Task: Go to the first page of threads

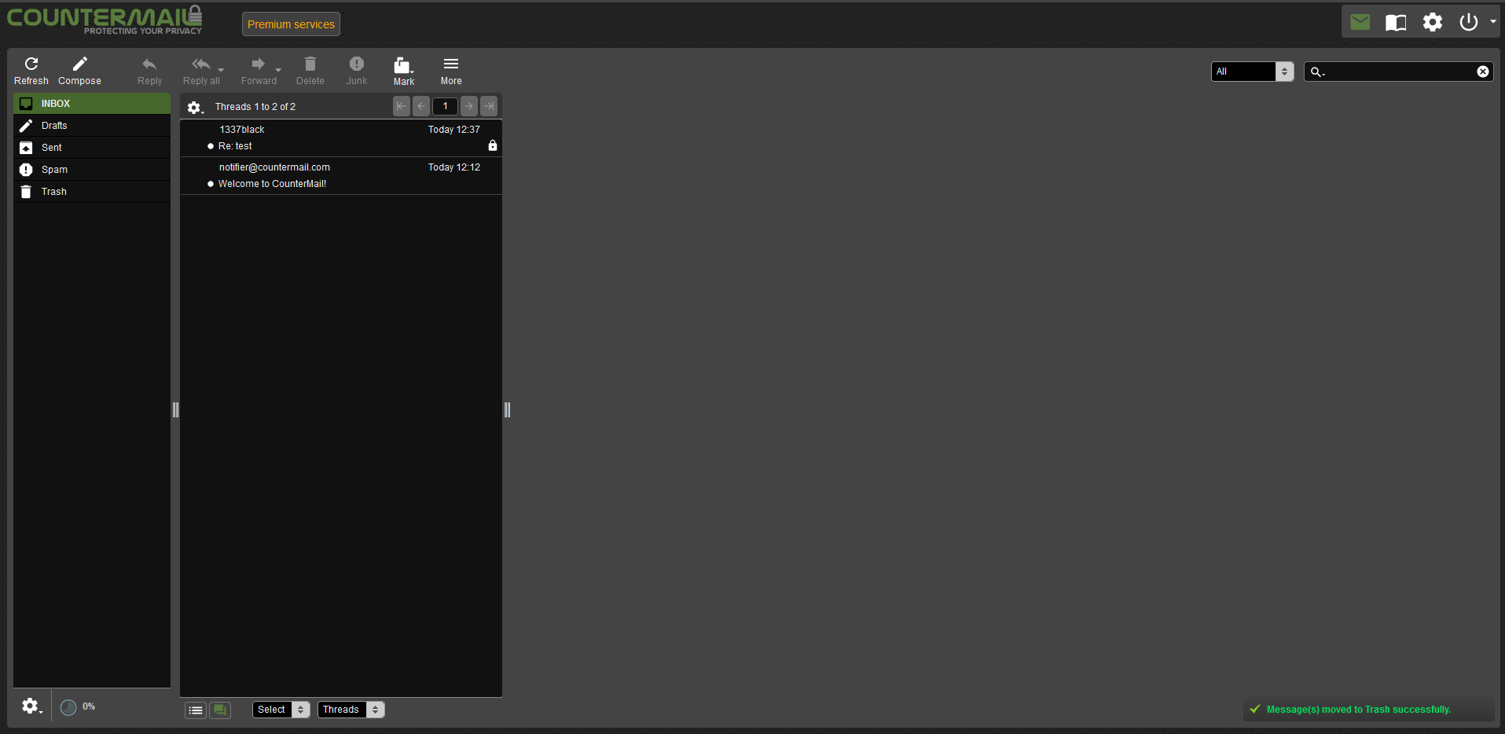Action: [x=402, y=106]
